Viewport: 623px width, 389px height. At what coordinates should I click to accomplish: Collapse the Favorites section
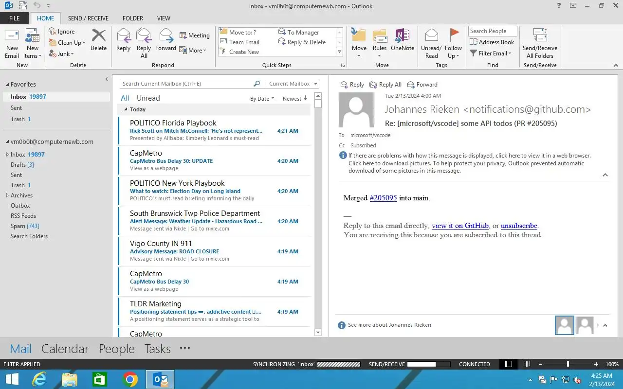(x=7, y=85)
